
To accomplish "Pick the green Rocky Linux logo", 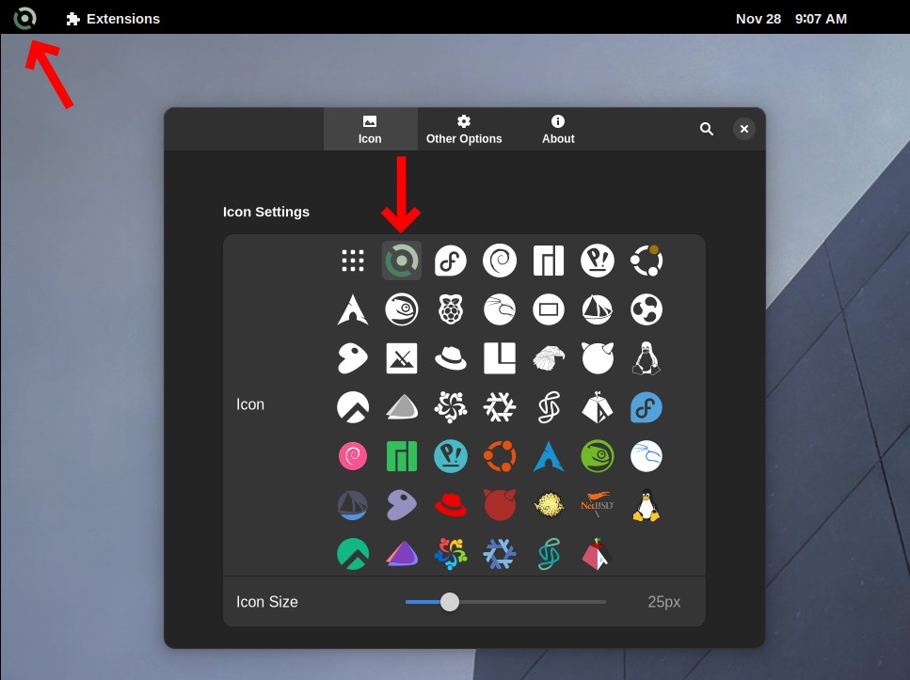I will coord(353,554).
